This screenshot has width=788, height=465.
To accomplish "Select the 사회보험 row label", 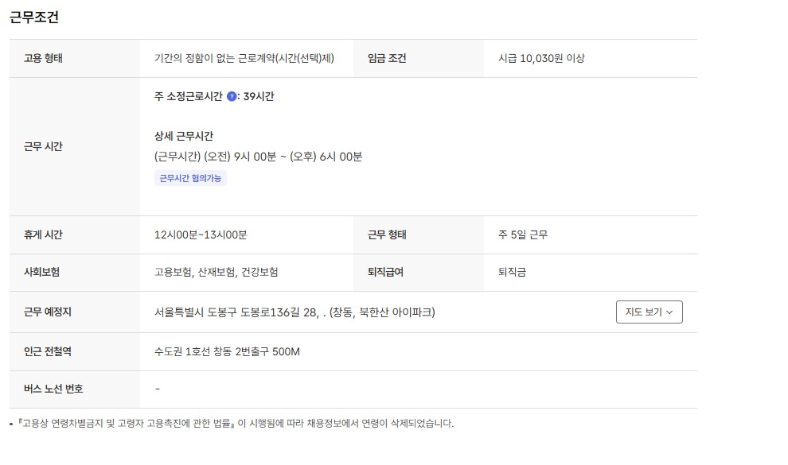I will tap(42, 272).
